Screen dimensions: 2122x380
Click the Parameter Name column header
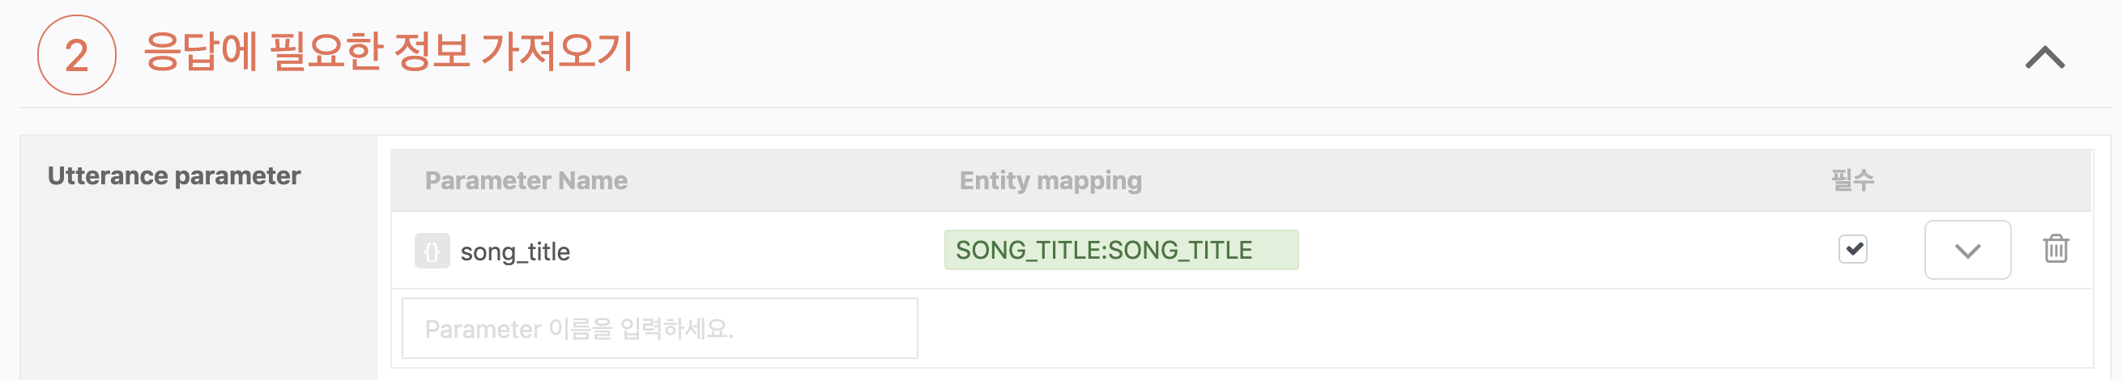526,180
